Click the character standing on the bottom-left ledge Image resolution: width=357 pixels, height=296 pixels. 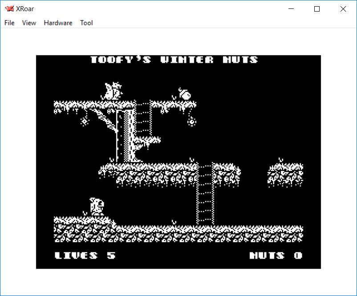97,207
